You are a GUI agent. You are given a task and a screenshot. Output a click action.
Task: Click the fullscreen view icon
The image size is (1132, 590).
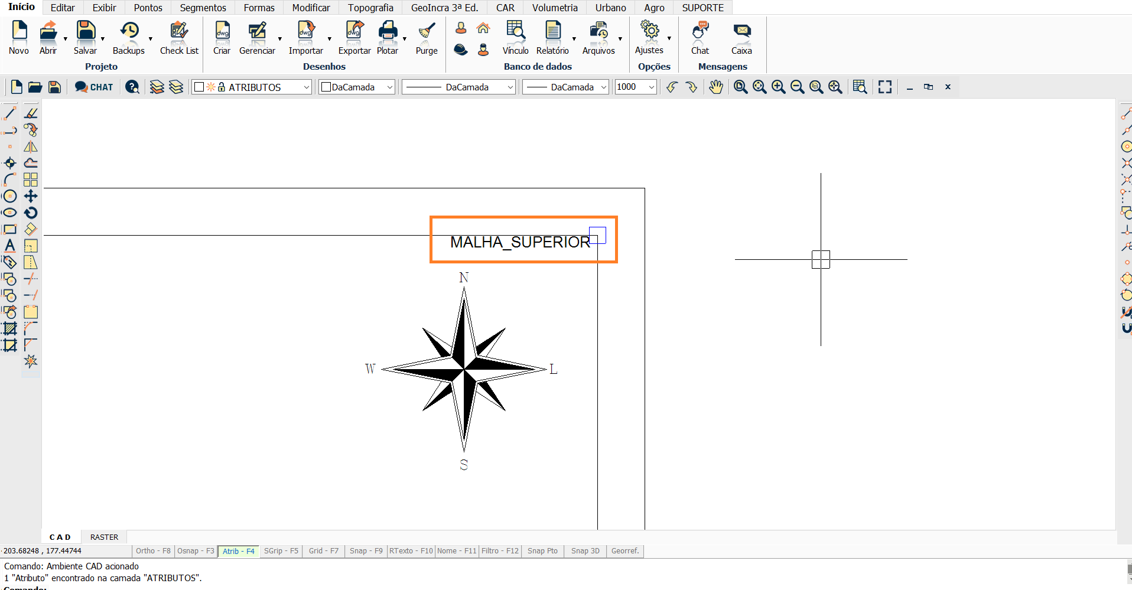(884, 87)
